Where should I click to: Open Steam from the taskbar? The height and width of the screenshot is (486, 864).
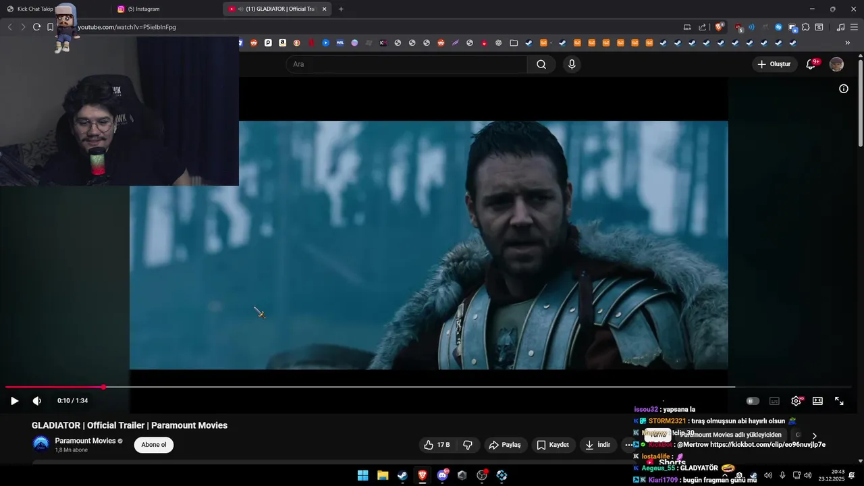[402, 475]
